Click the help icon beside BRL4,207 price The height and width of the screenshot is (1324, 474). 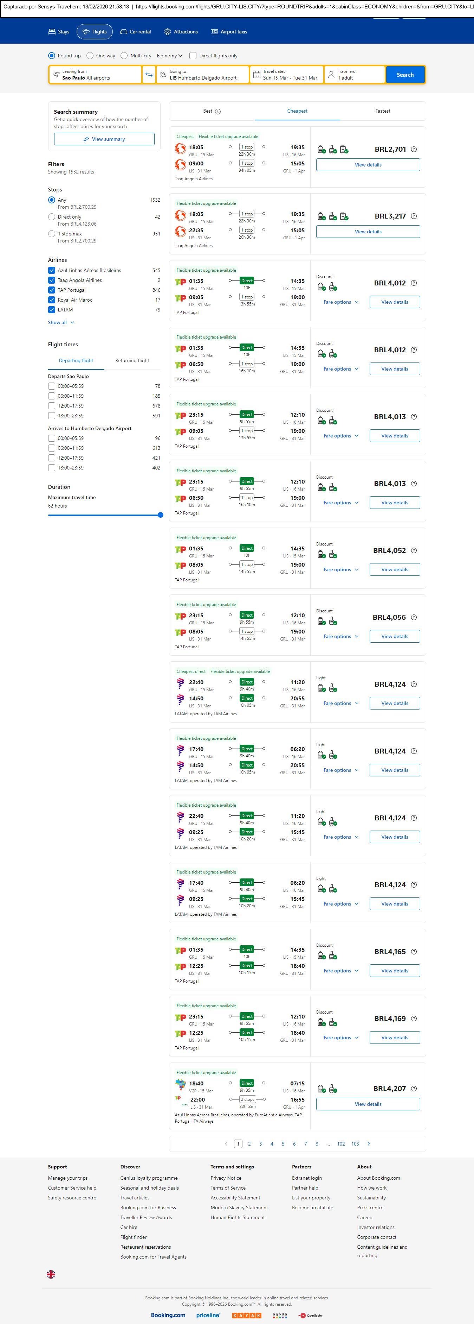pyautogui.click(x=414, y=1089)
